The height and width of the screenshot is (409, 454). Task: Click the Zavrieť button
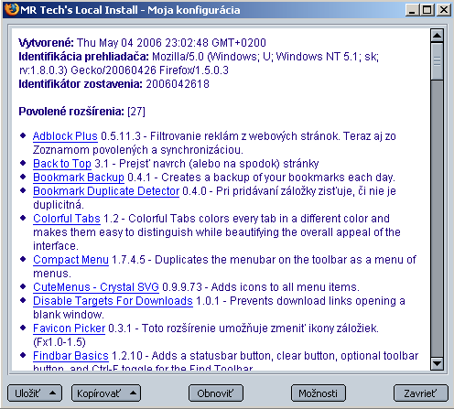[421, 393]
